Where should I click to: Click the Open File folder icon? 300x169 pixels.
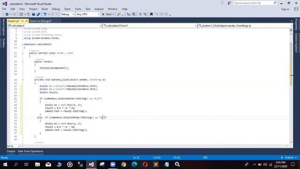(29, 15)
